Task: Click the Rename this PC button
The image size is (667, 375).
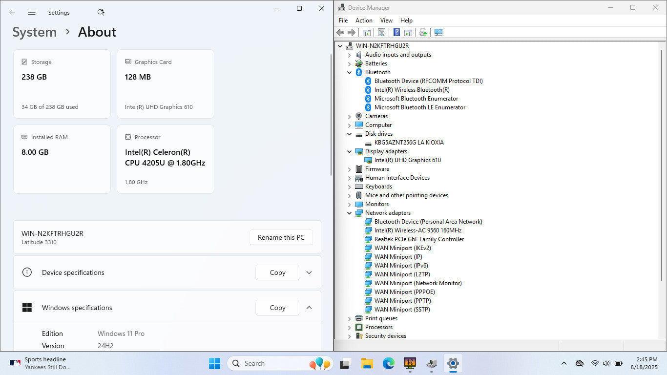Action: (281, 237)
